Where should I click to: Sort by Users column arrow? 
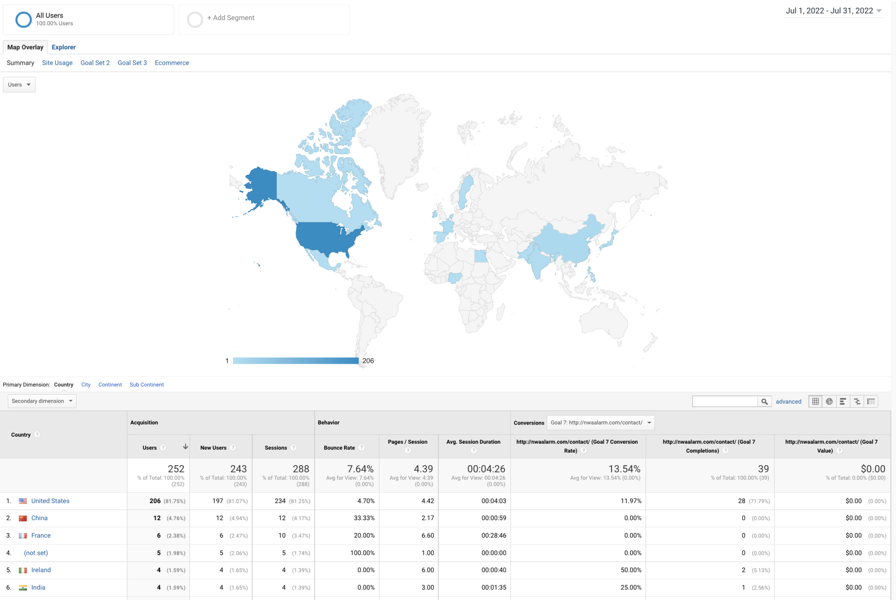(x=185, y=447)
